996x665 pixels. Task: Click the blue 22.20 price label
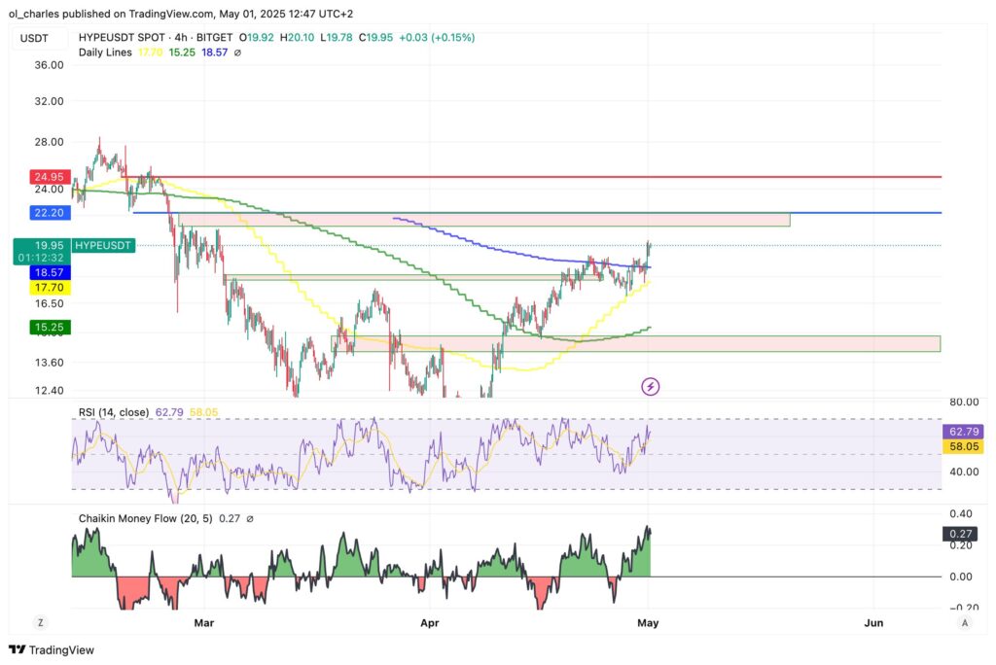tap(49, 212)
